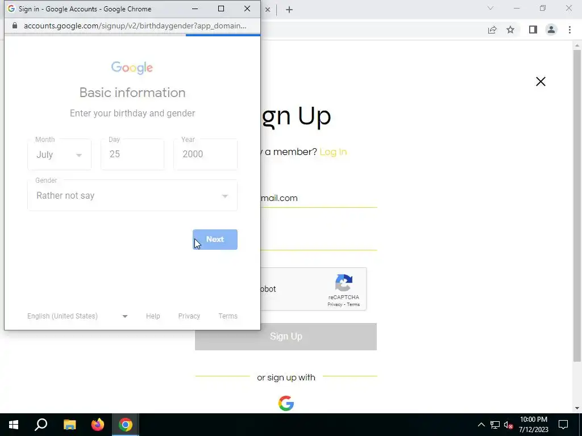Click the share page icon in Chrome toolbar
The image size is (582, 436).
point(492,30)
